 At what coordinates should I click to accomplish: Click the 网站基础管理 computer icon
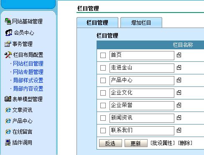pos(8,21)
